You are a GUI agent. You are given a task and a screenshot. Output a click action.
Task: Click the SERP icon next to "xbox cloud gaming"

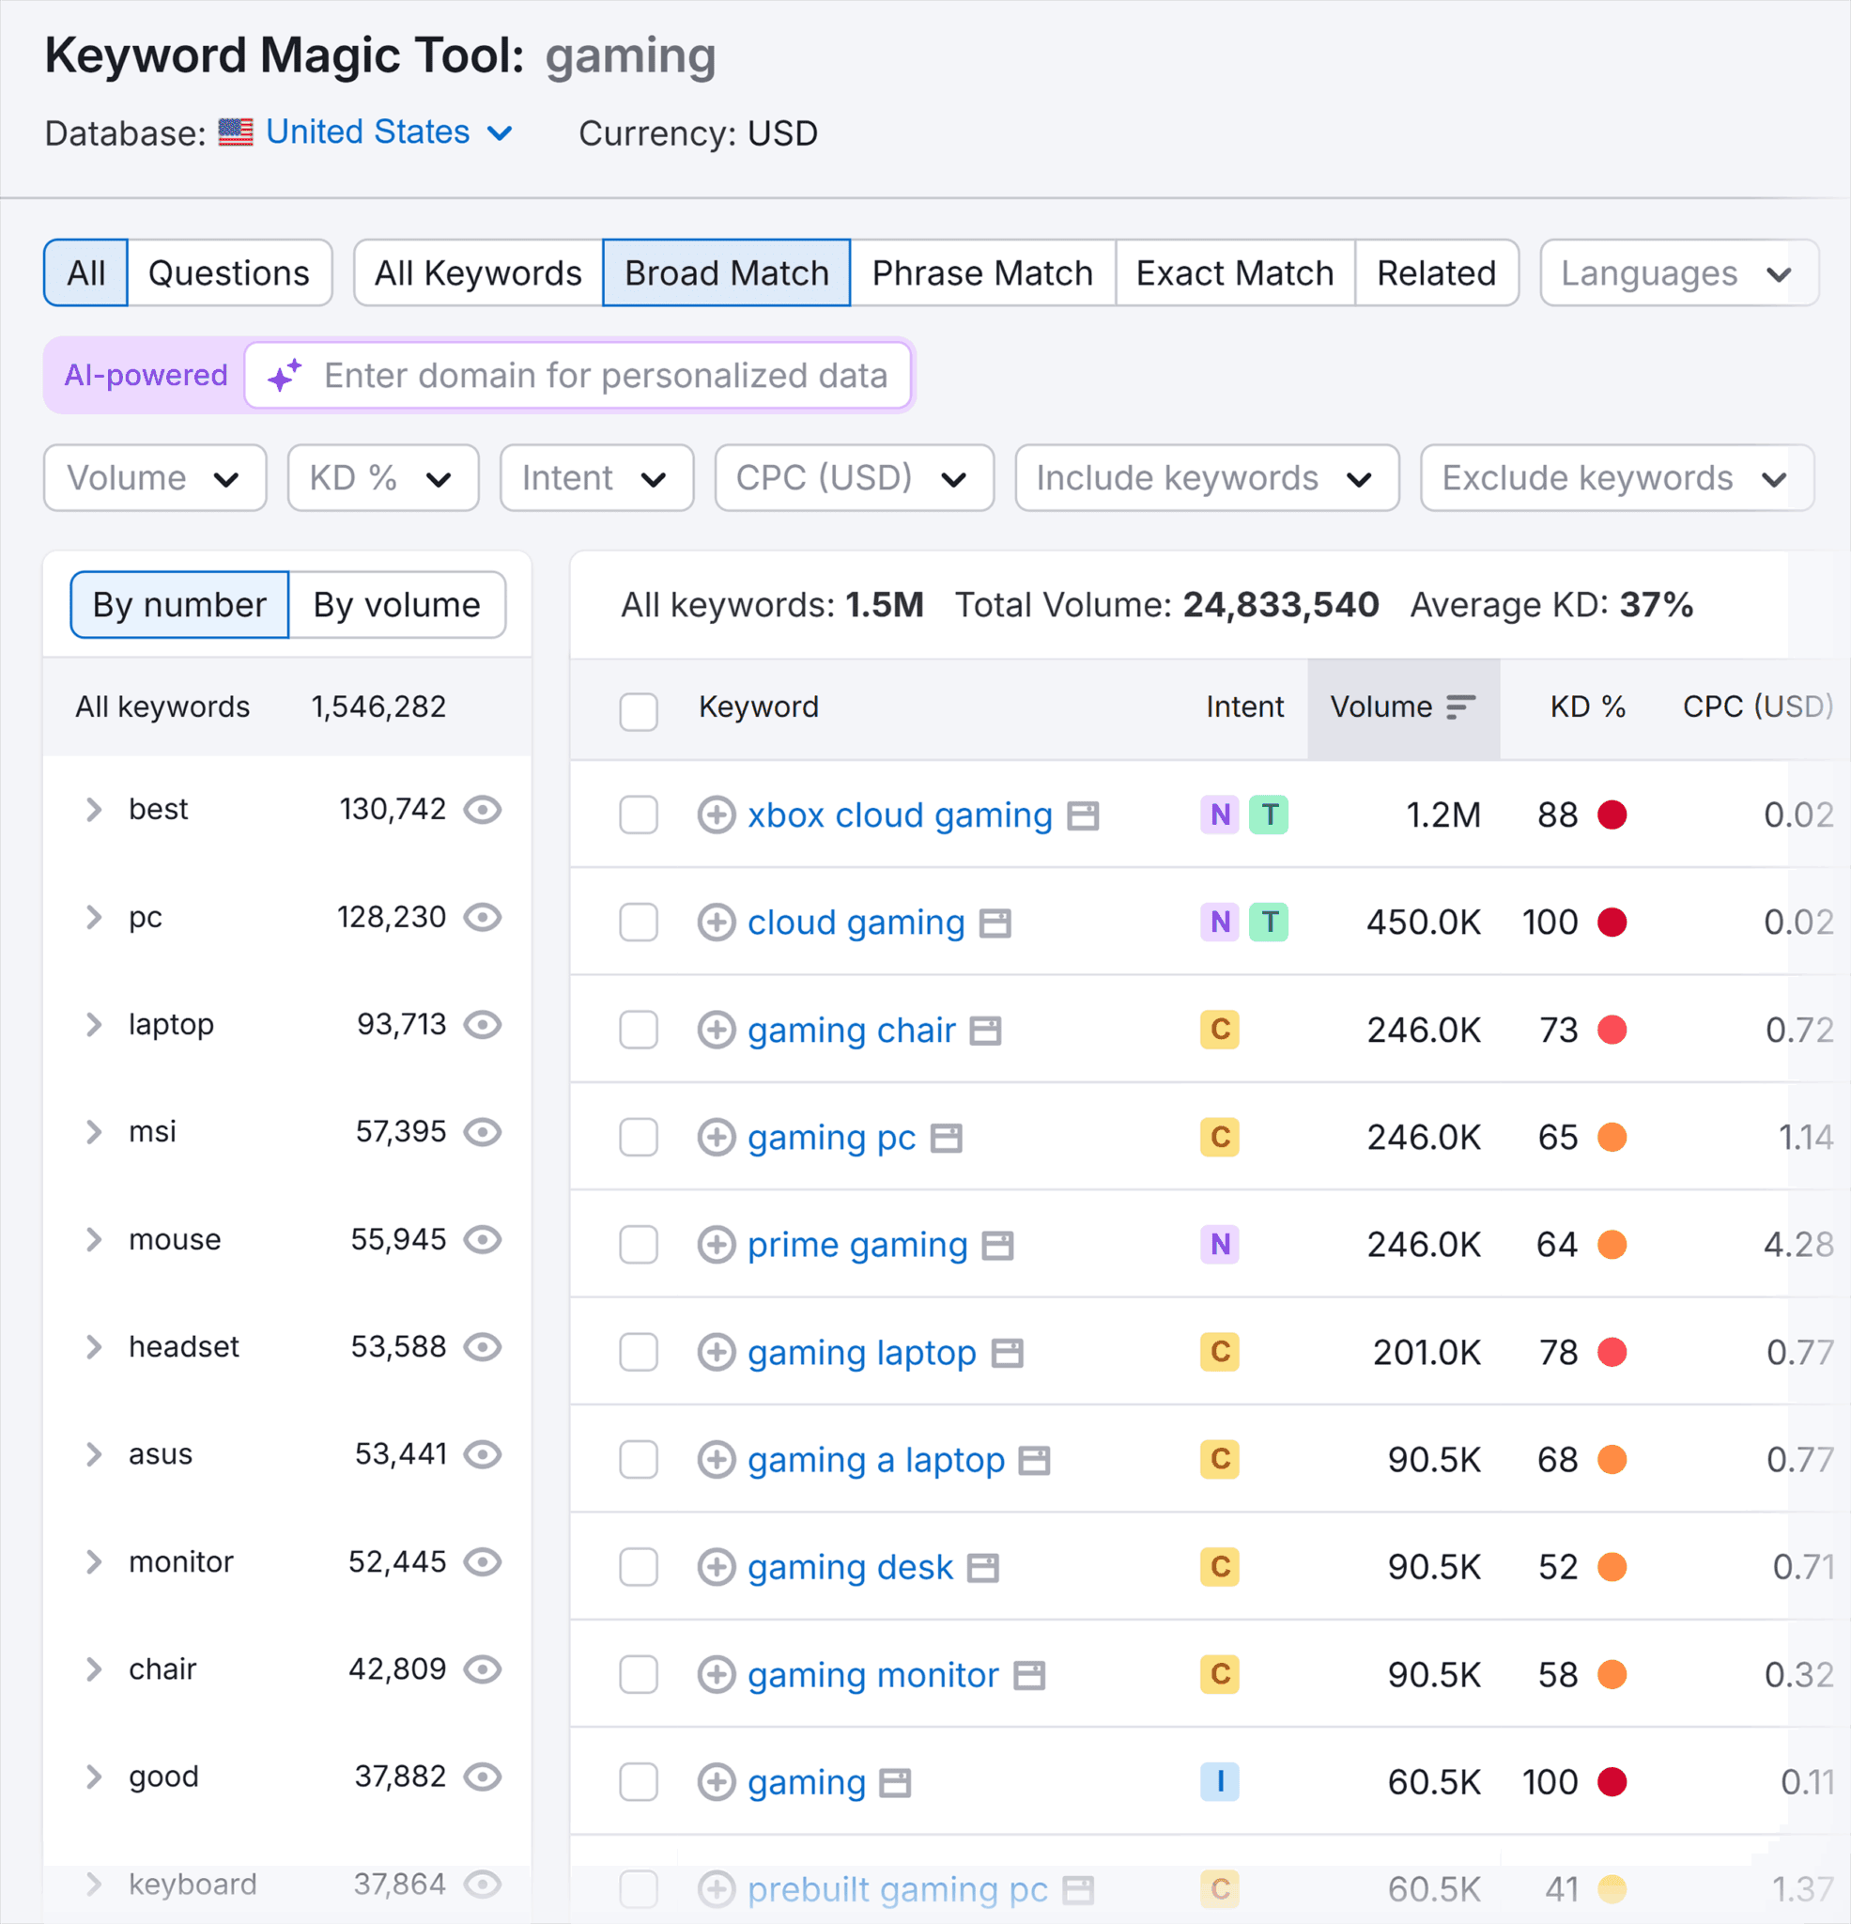[x=1083, y=815]
